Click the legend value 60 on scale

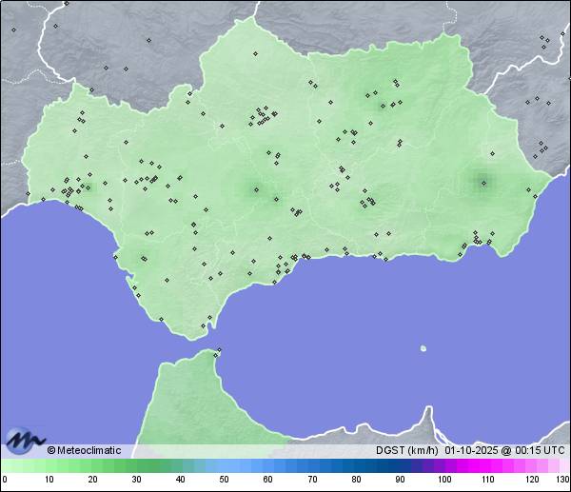(x=268, y=480)
